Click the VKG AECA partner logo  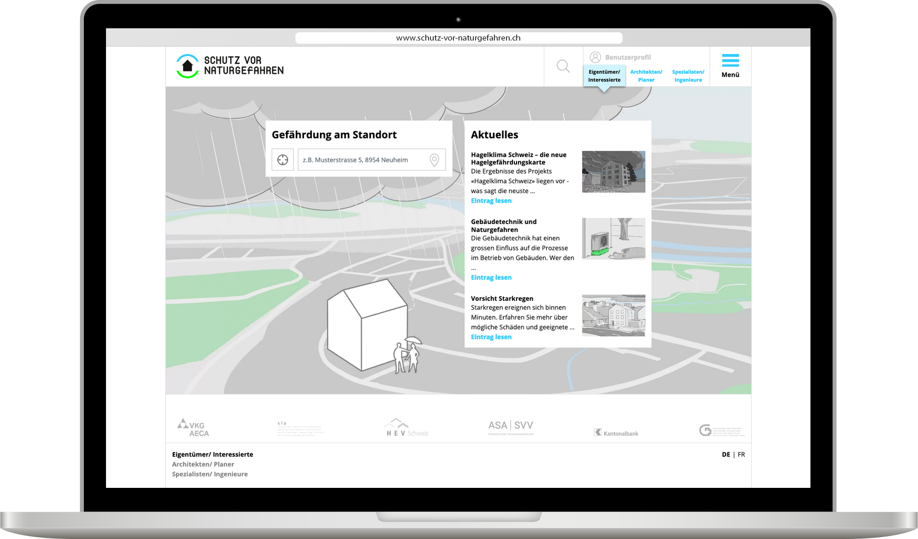coord(193,428)
